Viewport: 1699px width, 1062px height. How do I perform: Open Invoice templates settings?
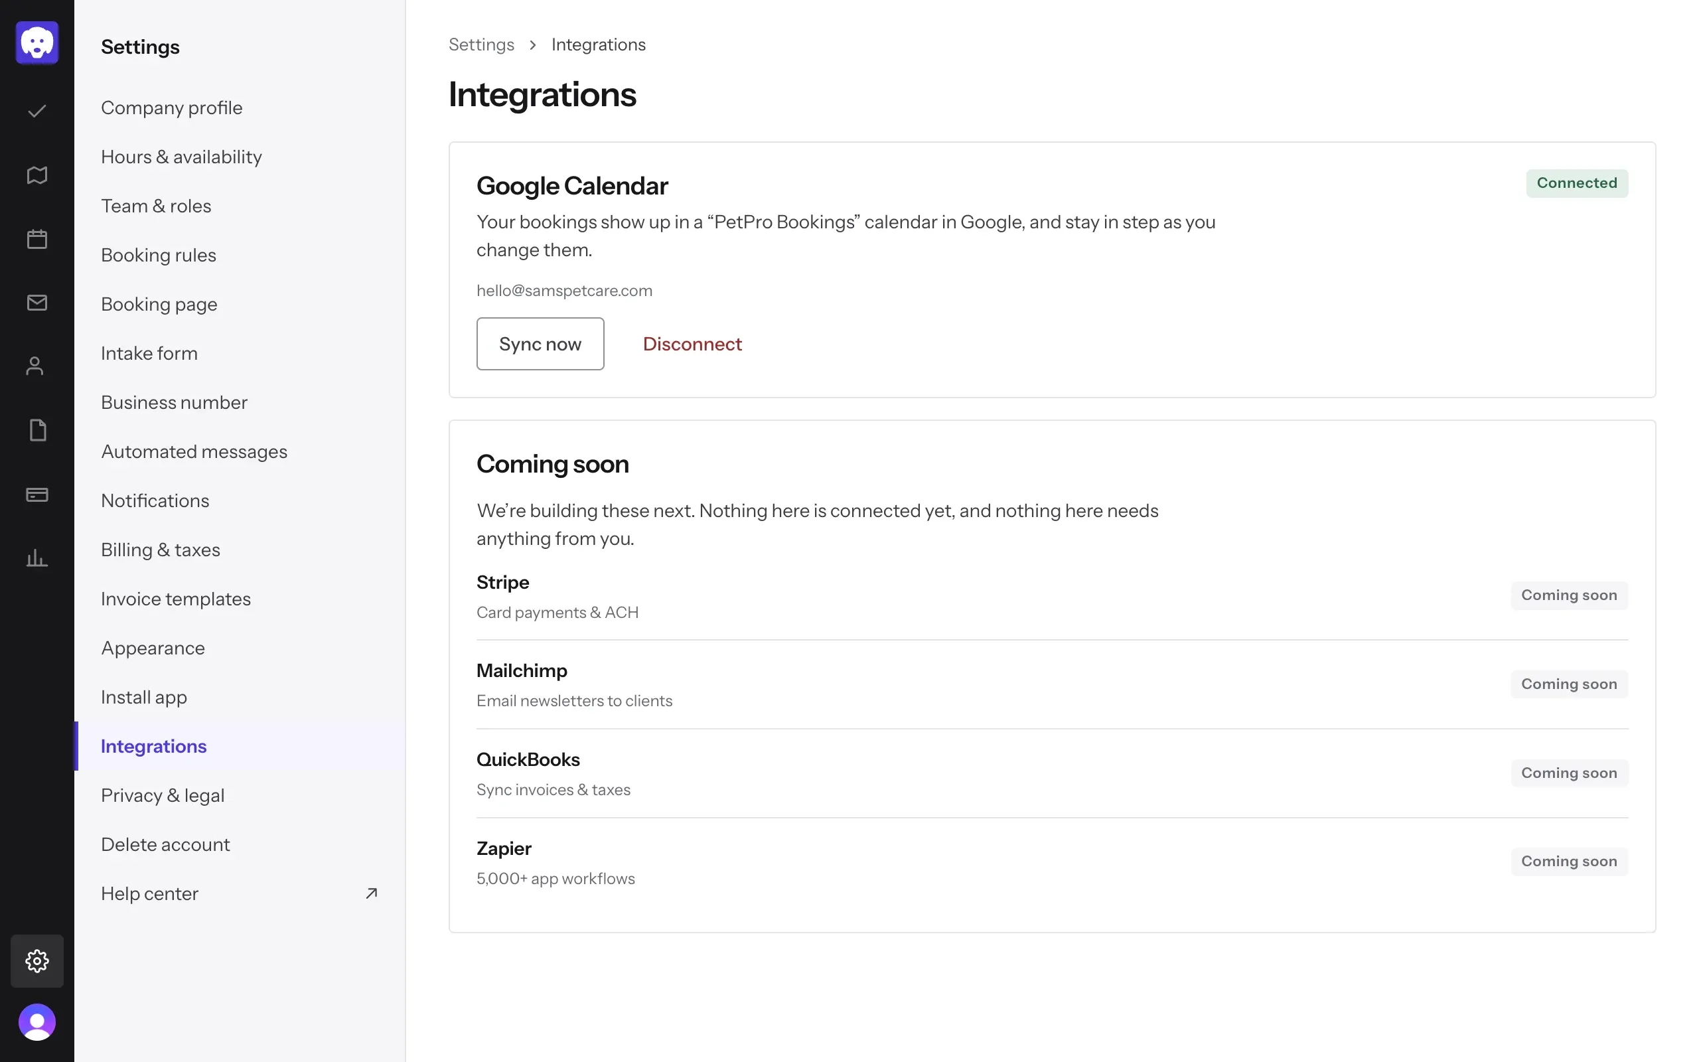click(240, 599)
